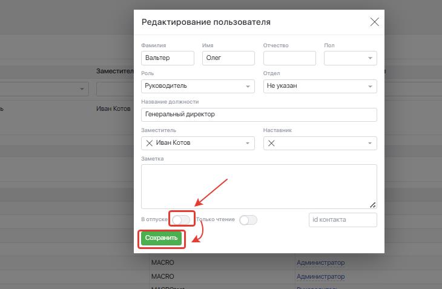
Task: Click the Администратор link in background table
Action: tap(320, 263)
